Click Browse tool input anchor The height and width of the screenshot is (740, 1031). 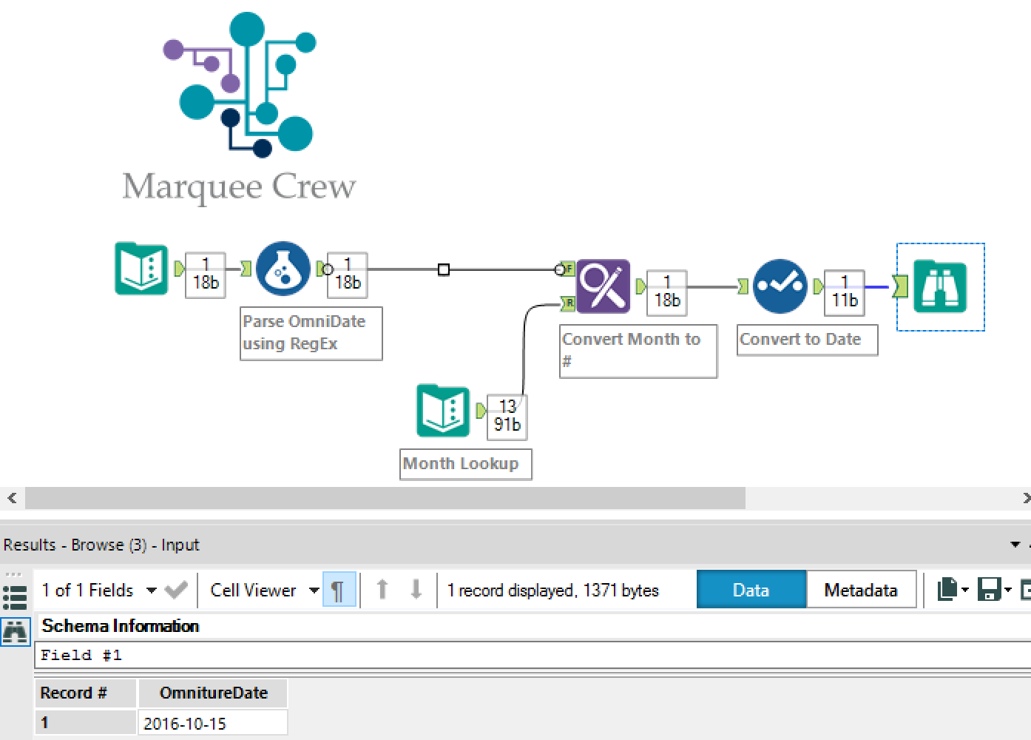[901, 286]
